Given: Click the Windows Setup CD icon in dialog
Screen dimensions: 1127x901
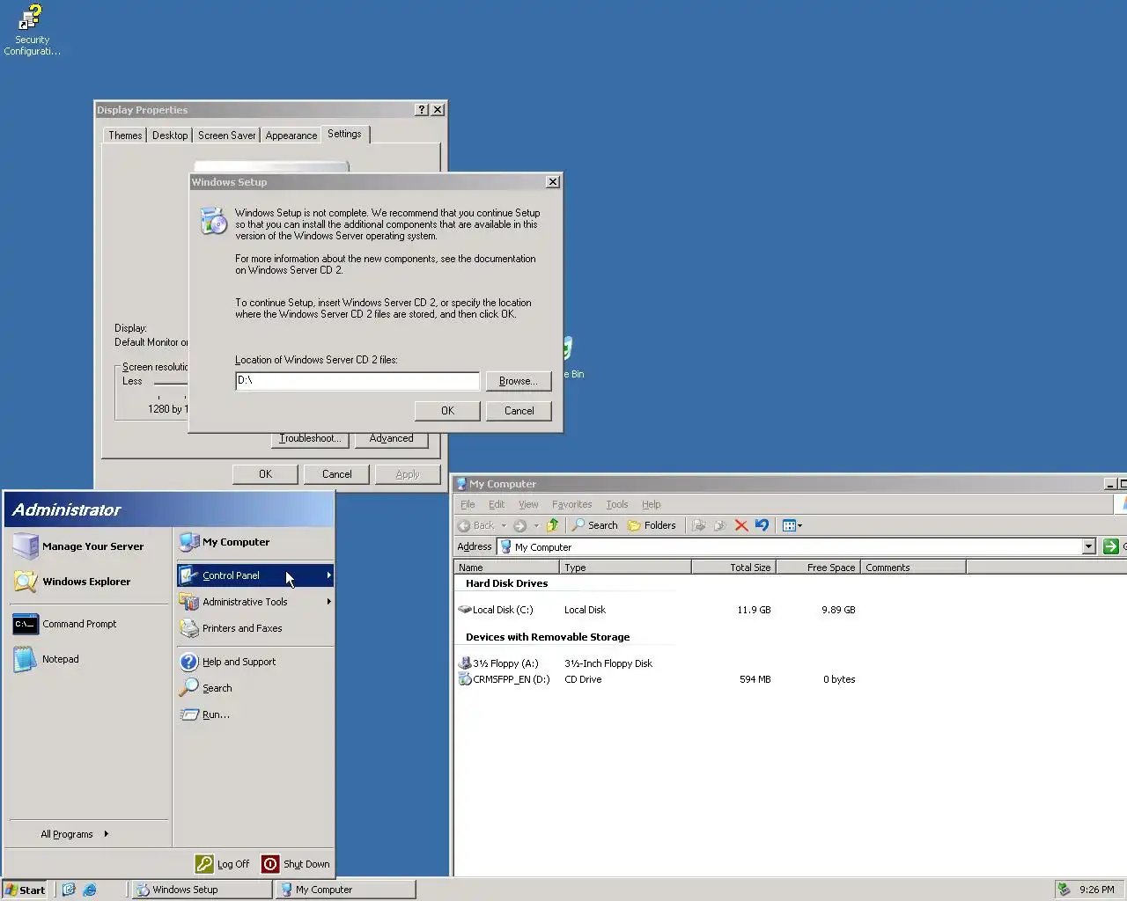Looking at the screenshot, I should tap(213, 221).
